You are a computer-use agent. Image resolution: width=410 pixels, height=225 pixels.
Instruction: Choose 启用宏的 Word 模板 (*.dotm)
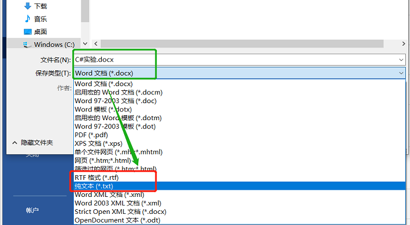(240, 118)
